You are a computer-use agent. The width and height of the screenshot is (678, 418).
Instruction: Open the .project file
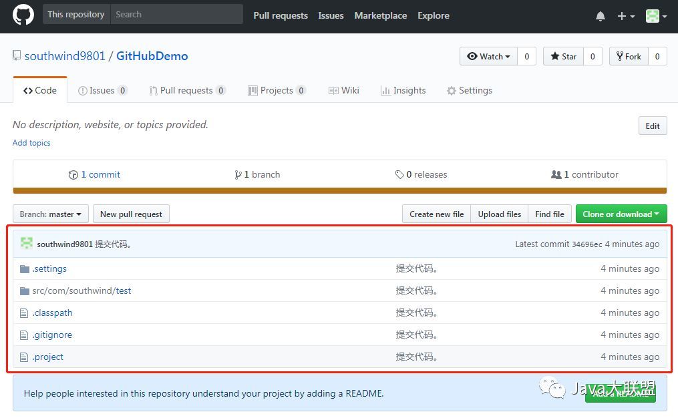coord(47,357)
